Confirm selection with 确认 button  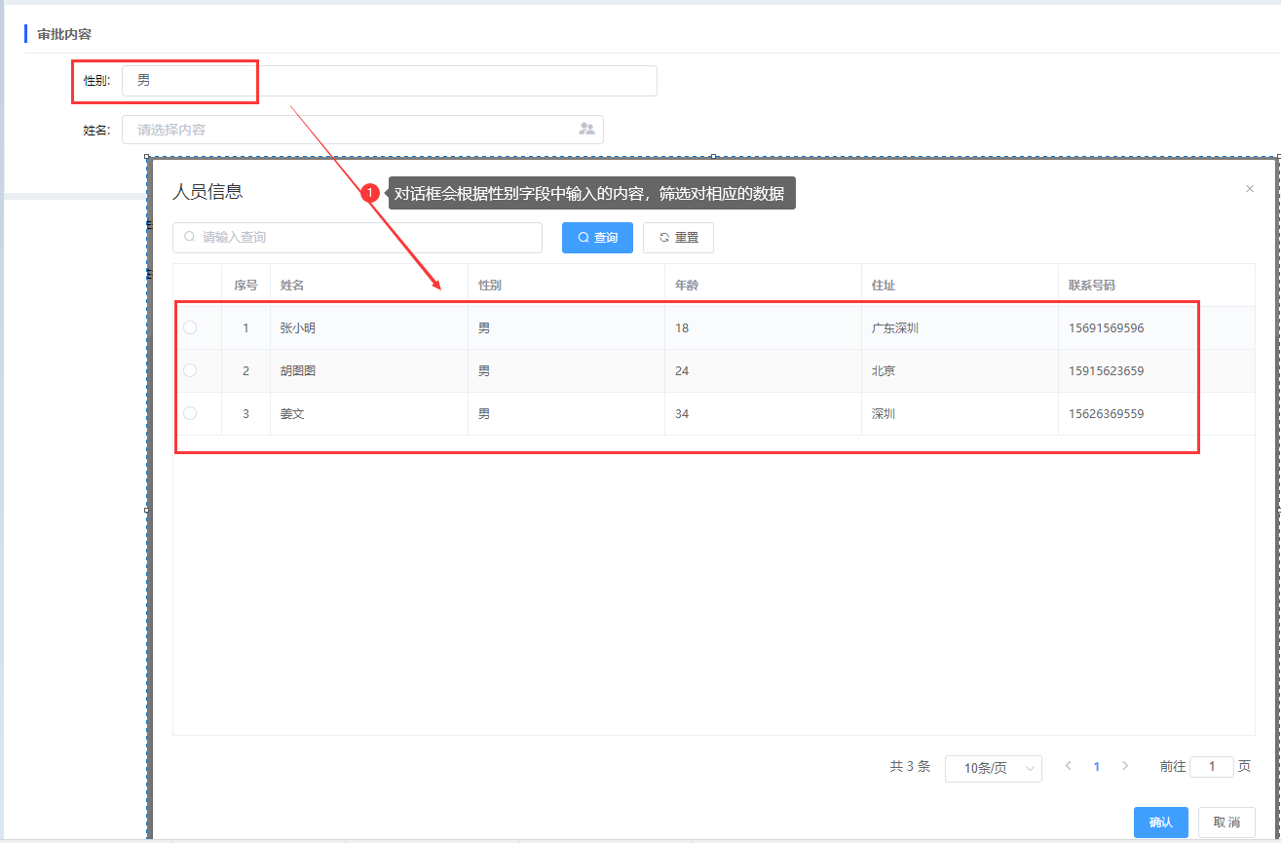1160,823
